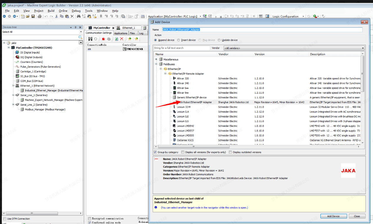Click the Save project toolbar icon

(x=33, y=16)
